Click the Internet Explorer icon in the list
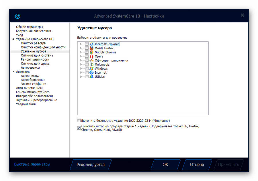 coord(92,44)
